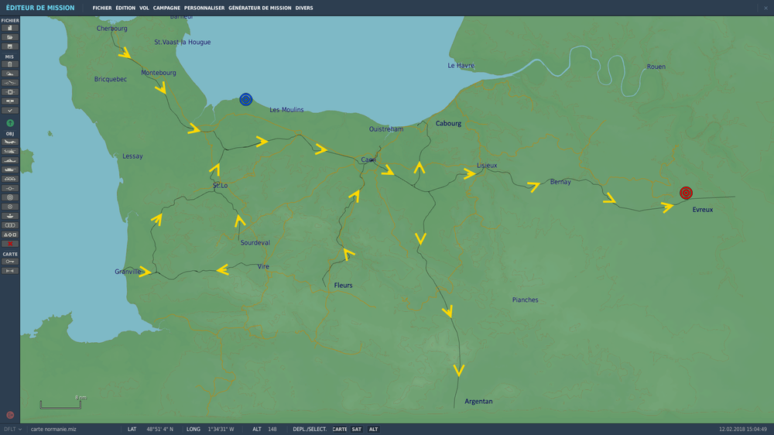Open the FICHIER menu
774x435 pixels.
click(102, 8)
